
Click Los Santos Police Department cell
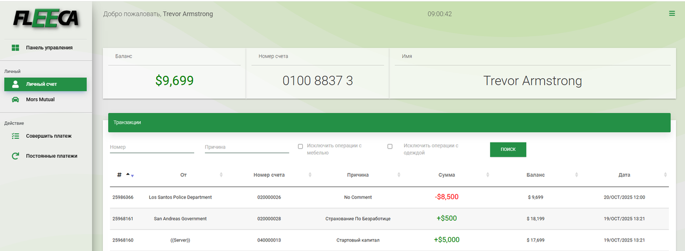click(x=180, y=198)
